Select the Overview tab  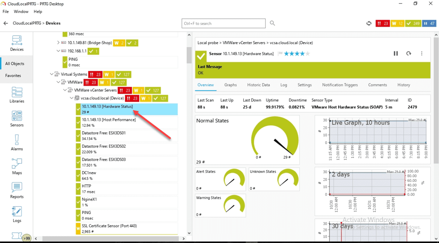[206, 85]
